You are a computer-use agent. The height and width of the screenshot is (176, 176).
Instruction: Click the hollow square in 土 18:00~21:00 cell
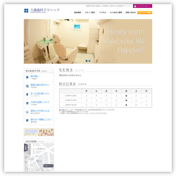[136, 105]
